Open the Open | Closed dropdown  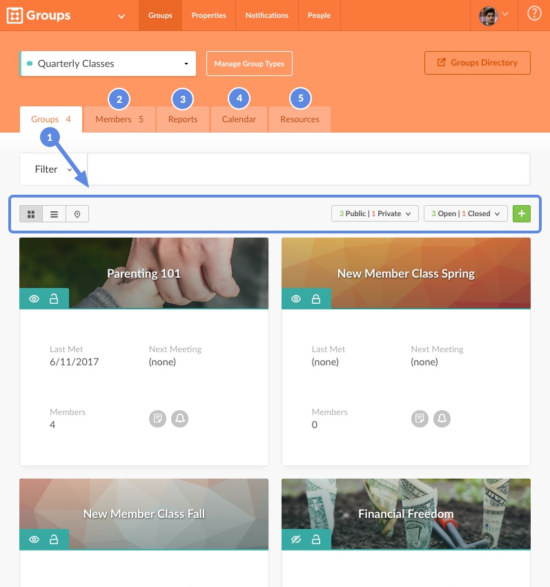coord(465,213)
